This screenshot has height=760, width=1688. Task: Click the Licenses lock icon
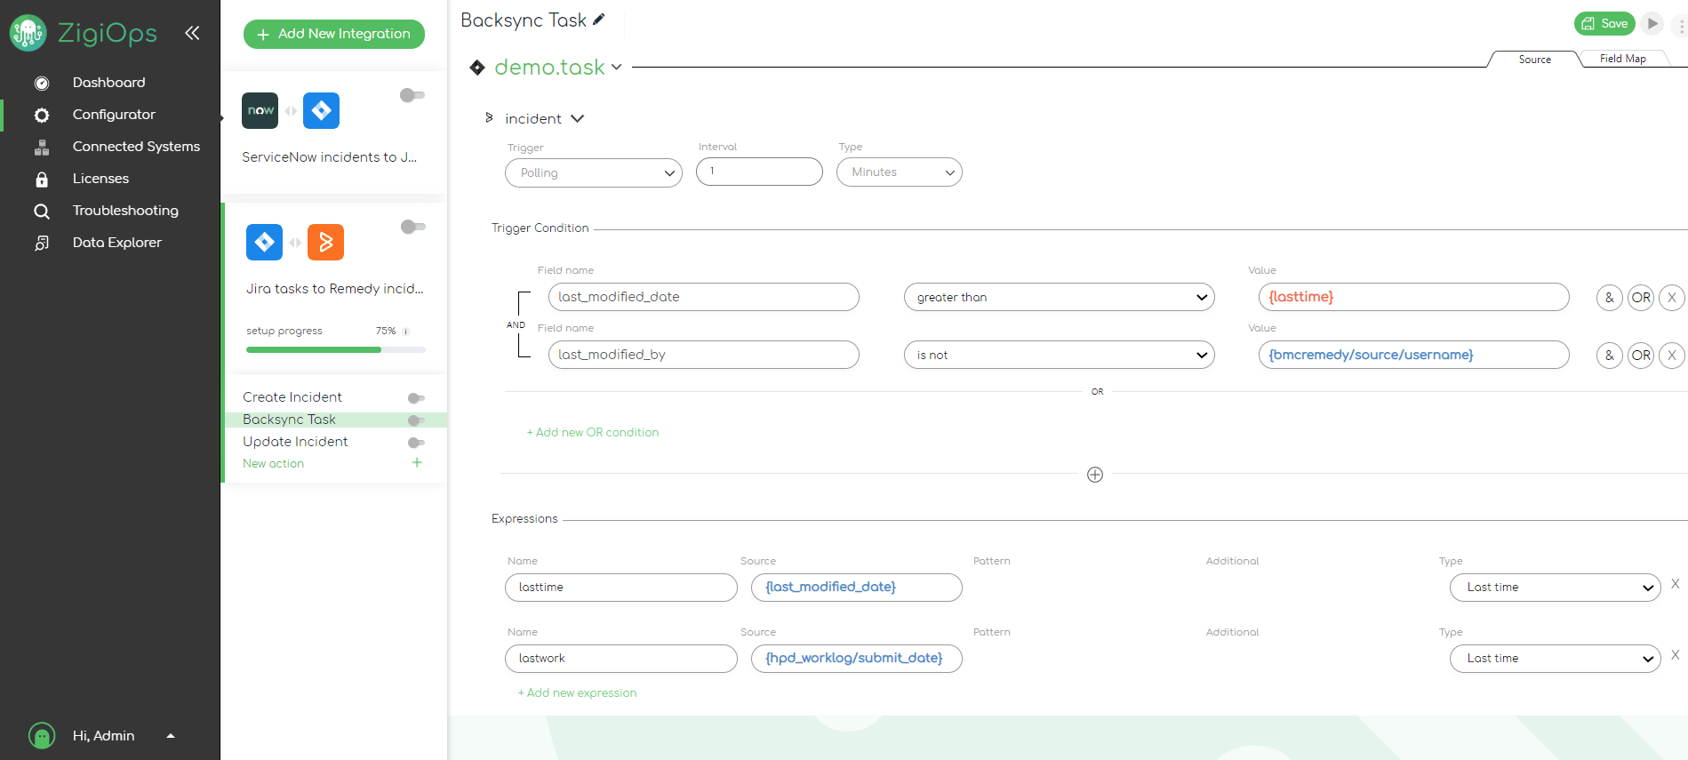pos(42,180)
